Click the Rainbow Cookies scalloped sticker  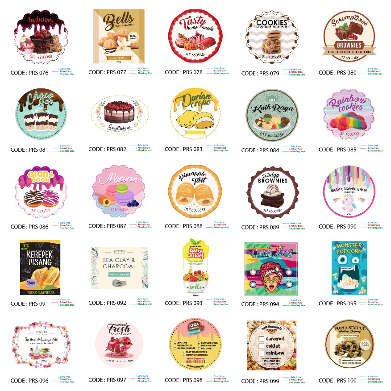click(x=349, y=113)
